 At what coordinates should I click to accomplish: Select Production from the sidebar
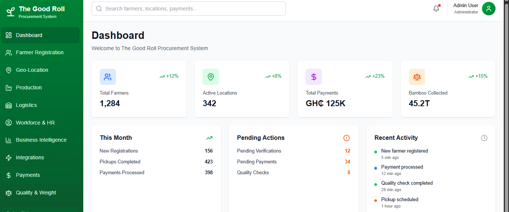[x=29, y=88]
